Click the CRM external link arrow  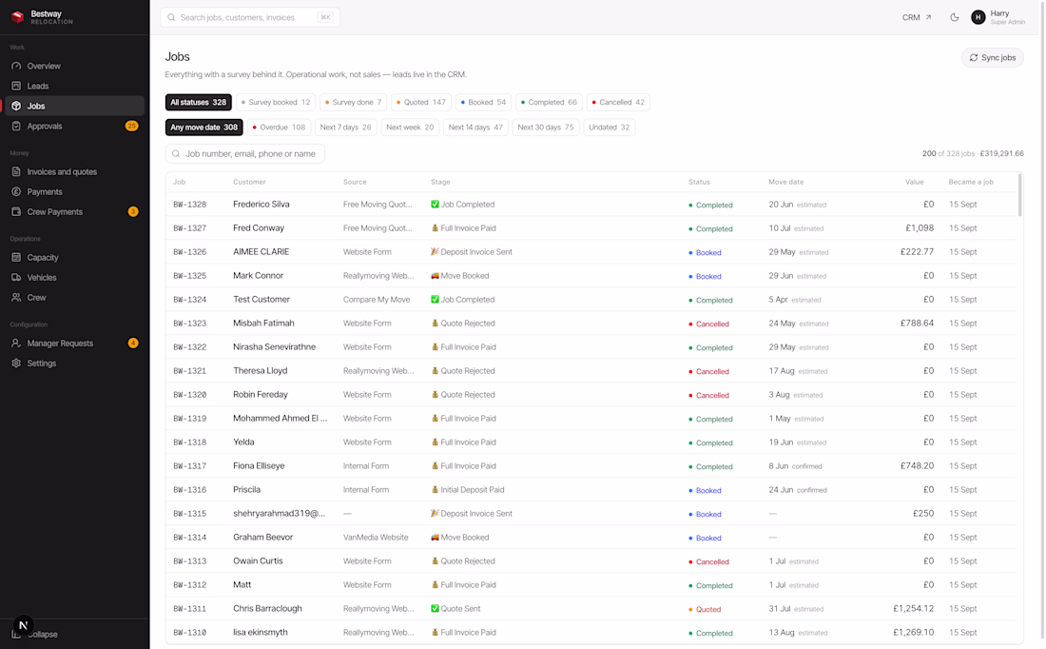[928, 17]
